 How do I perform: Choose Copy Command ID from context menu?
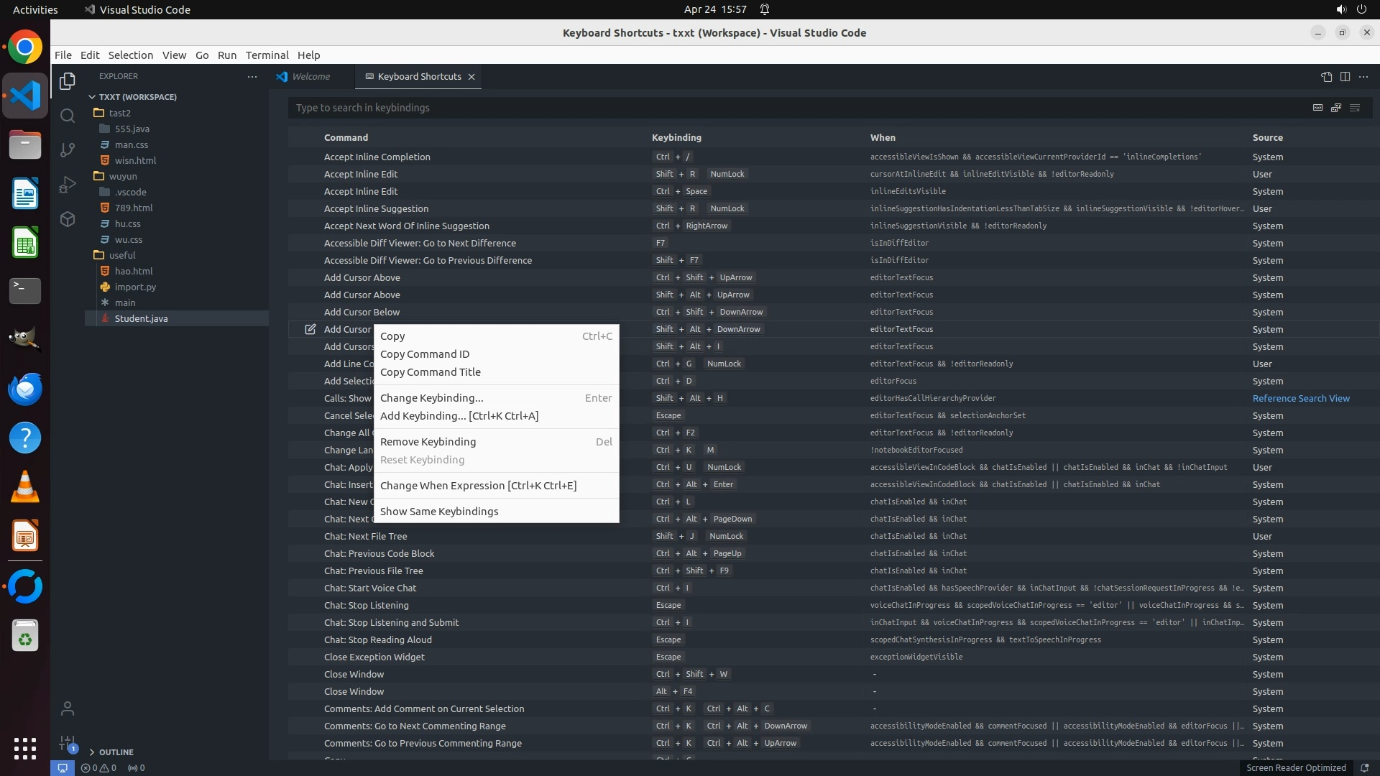[x=424, y=354]
